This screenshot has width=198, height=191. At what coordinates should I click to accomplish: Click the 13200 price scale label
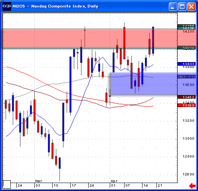(x=188, y=121)
